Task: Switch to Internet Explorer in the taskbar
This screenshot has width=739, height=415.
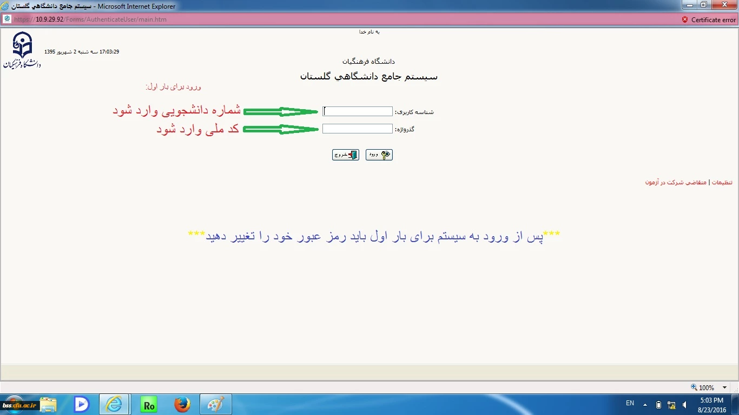Action: pyautogui.click(x=115, y=404)
